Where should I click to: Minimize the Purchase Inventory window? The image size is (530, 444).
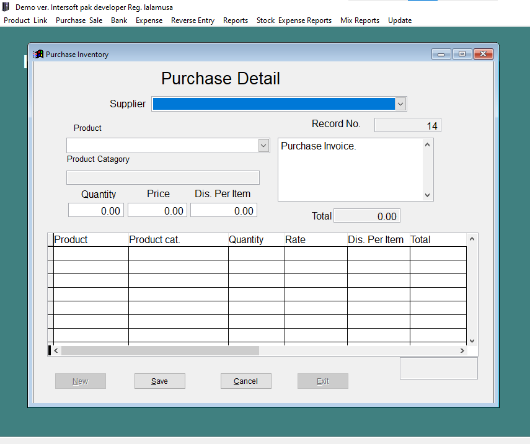[441, 54]
